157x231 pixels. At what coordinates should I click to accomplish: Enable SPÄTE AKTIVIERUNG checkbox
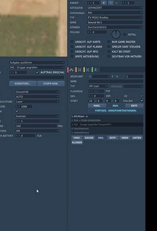(x=72, y=56)
